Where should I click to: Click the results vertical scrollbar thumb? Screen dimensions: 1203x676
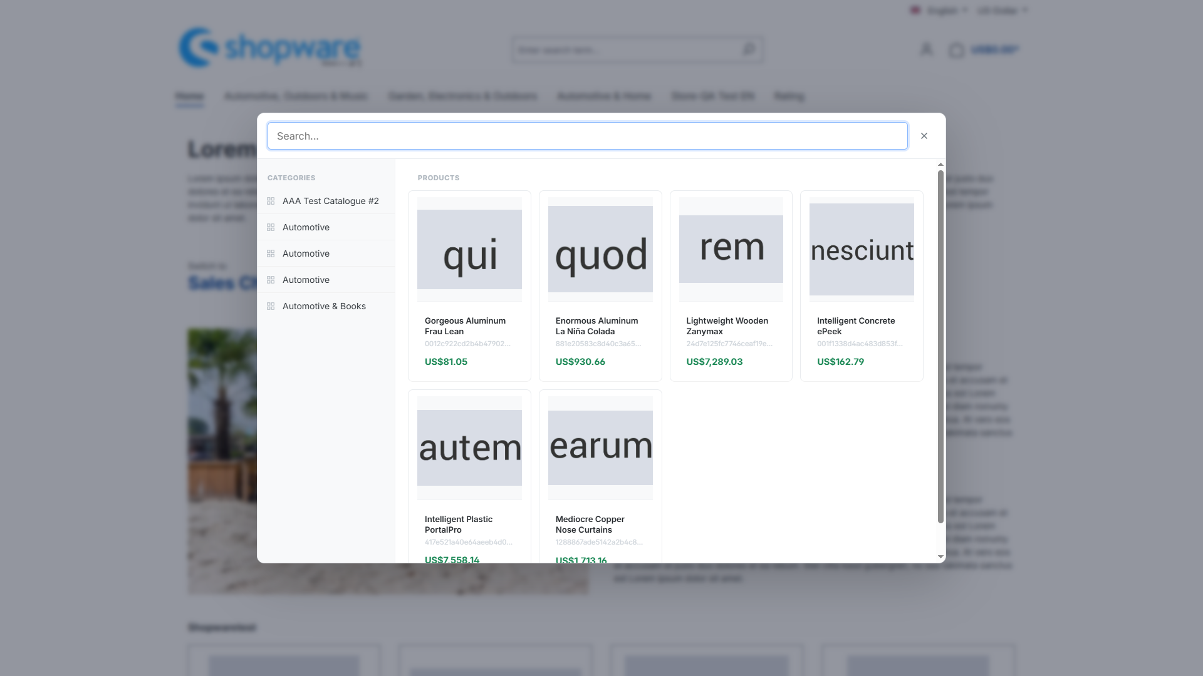[940, 346]
